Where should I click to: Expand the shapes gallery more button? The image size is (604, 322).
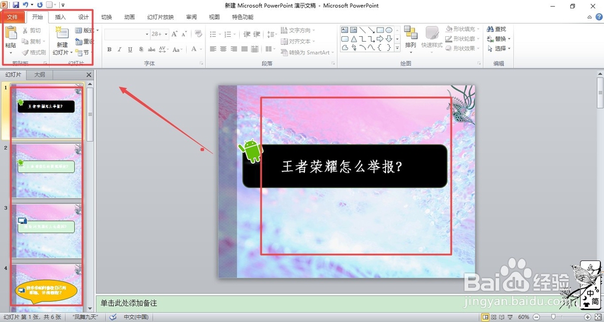[x=397, y=48]
